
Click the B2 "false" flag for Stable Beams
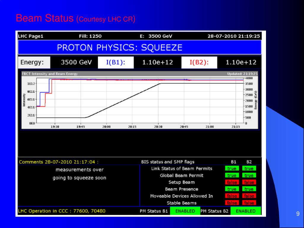click(x=249, y=203)
